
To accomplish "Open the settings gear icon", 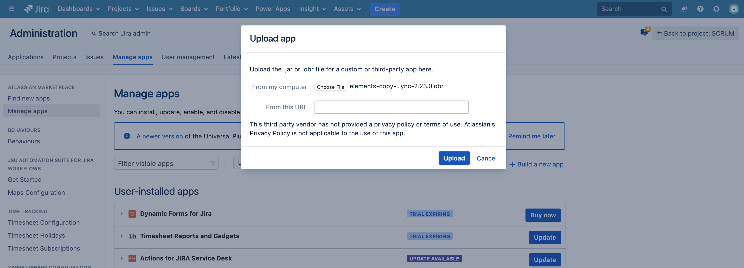I will click(x=716, y=9).
